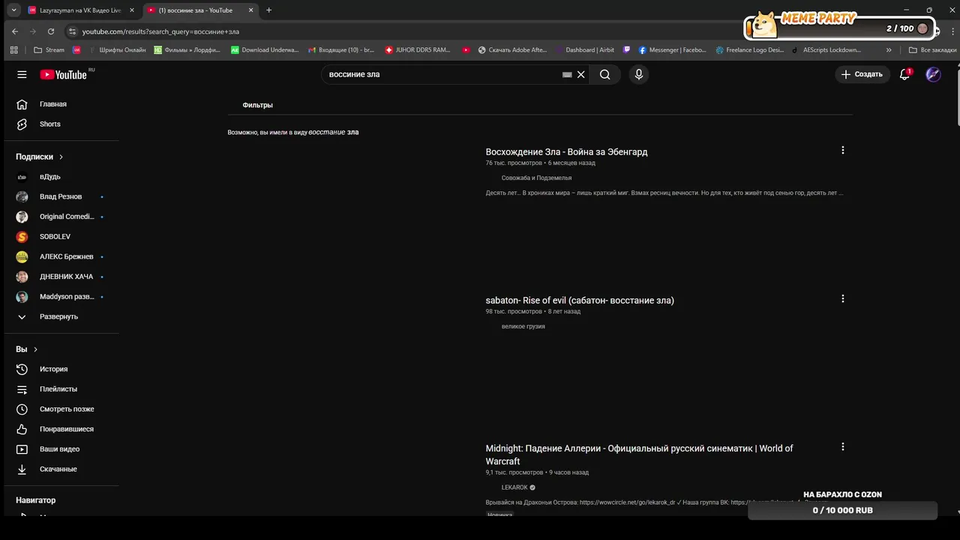Click the site info icon in address bar

[x=73, y=31]
